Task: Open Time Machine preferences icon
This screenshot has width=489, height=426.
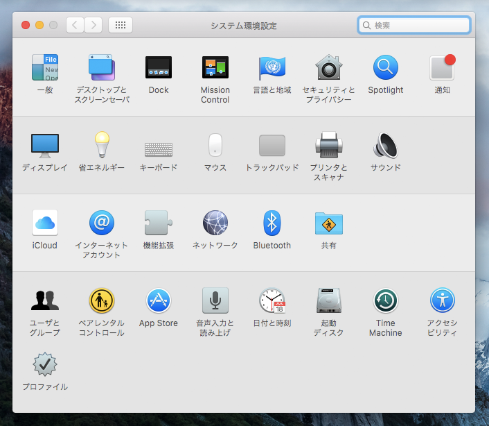Action: 386,300
